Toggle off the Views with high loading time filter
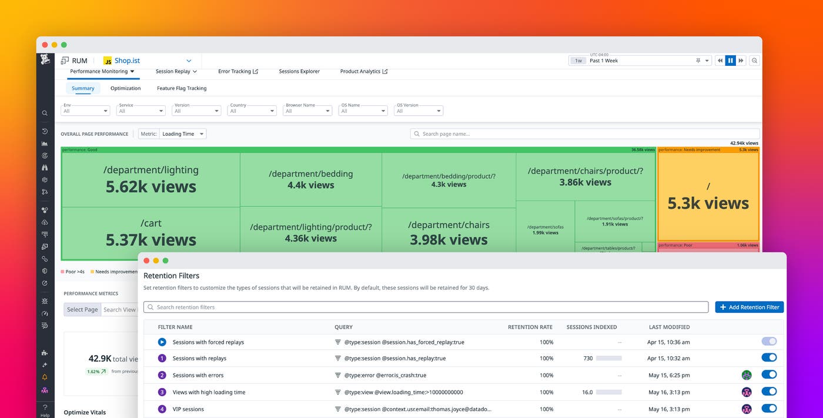 click(768, 392)
